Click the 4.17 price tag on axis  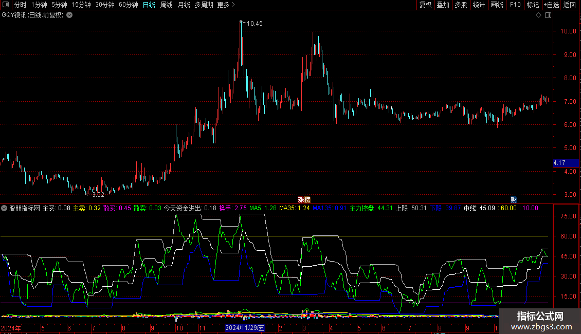coord(566,163)
